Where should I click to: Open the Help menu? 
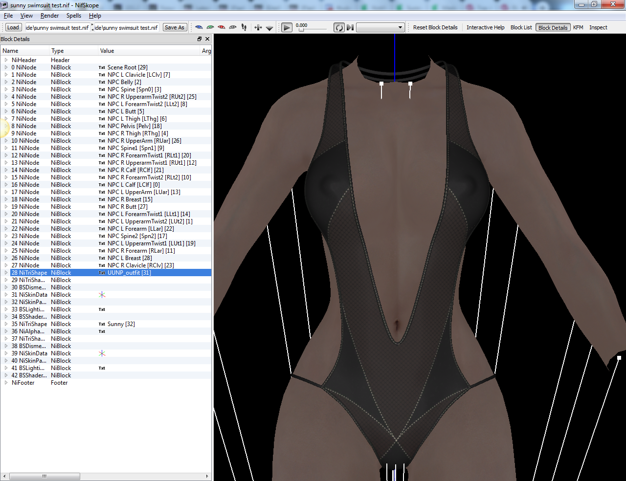click(x=95, y=16)
